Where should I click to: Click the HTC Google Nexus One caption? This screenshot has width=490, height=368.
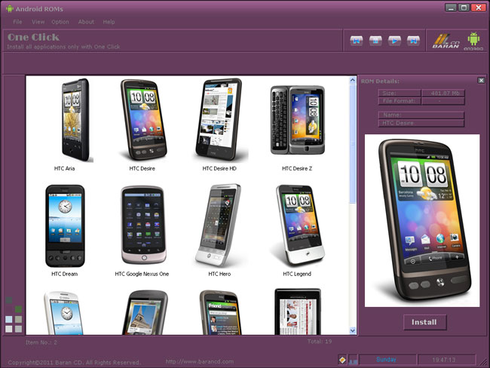point(142,274)
